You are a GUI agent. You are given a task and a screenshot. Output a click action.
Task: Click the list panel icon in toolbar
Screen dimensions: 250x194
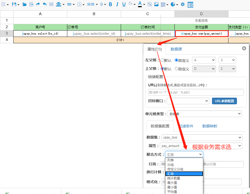tap(190, 5)
